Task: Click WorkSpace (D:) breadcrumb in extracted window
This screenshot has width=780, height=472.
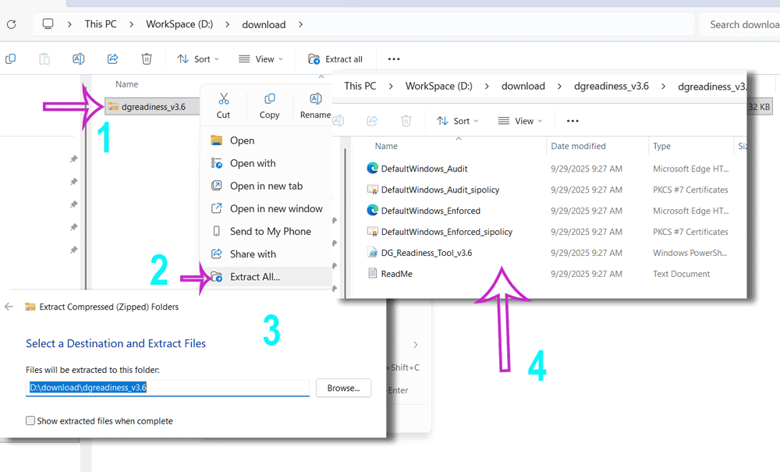Action: pyautogui.click(x=438, y=86)
